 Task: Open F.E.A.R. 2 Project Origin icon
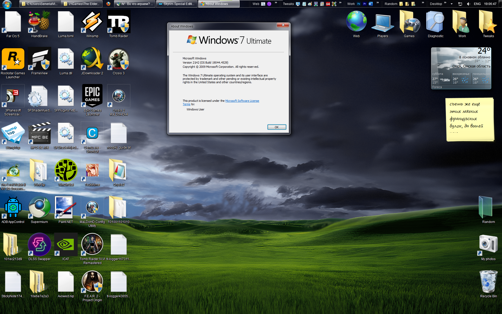coord(92,286)
